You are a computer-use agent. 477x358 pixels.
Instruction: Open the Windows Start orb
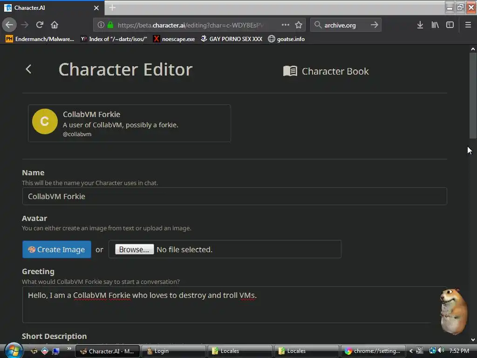(14, 351)
